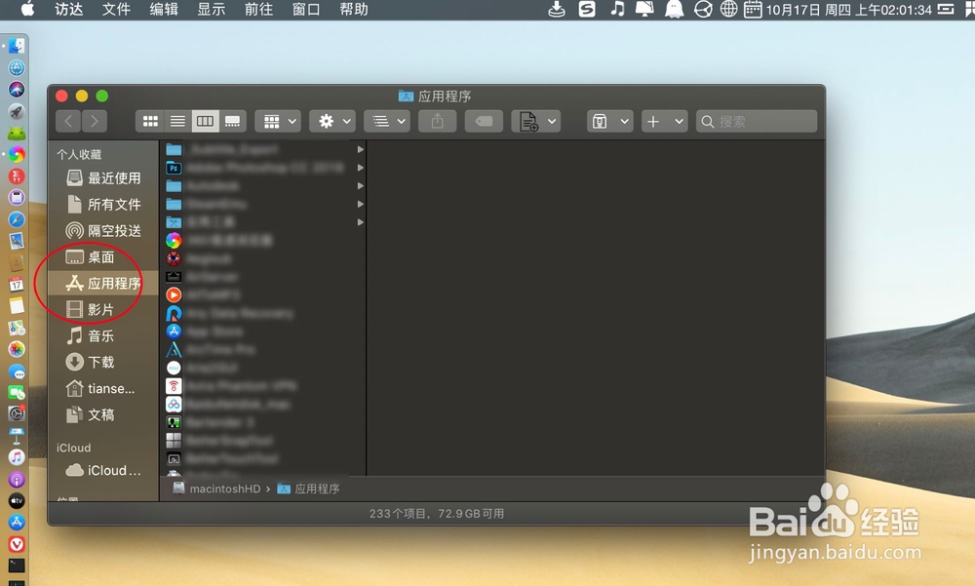
Task: Open 所有文件 in the sidebar
Action: [103, 204]
